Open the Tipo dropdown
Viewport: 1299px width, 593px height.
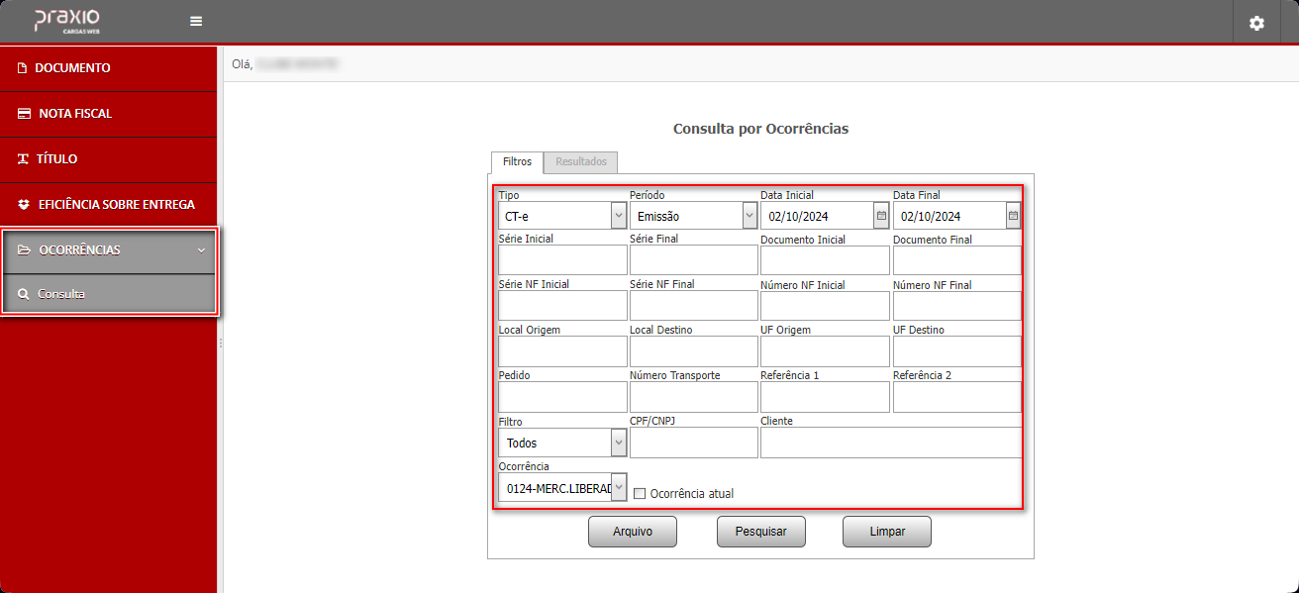pyautogui.click(x=562, y=216)
